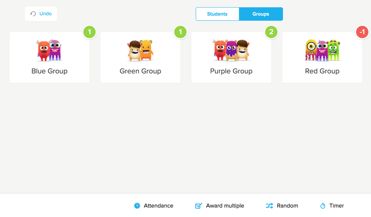
Task: Choose Award multiple option
Action: (225, 206)
